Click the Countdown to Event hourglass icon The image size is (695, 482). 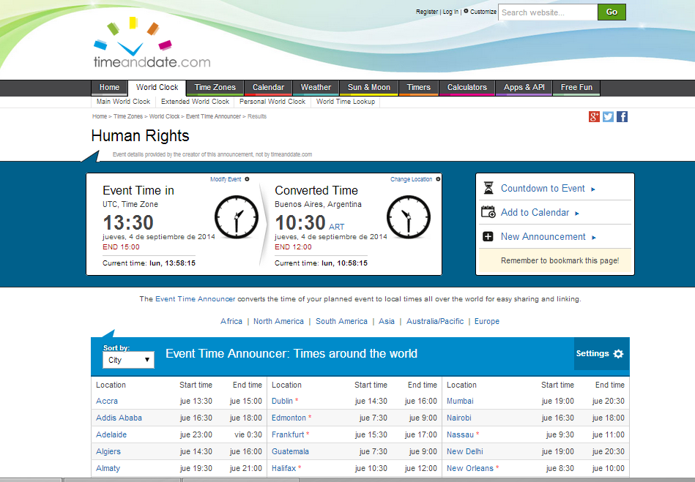(488, 189)
